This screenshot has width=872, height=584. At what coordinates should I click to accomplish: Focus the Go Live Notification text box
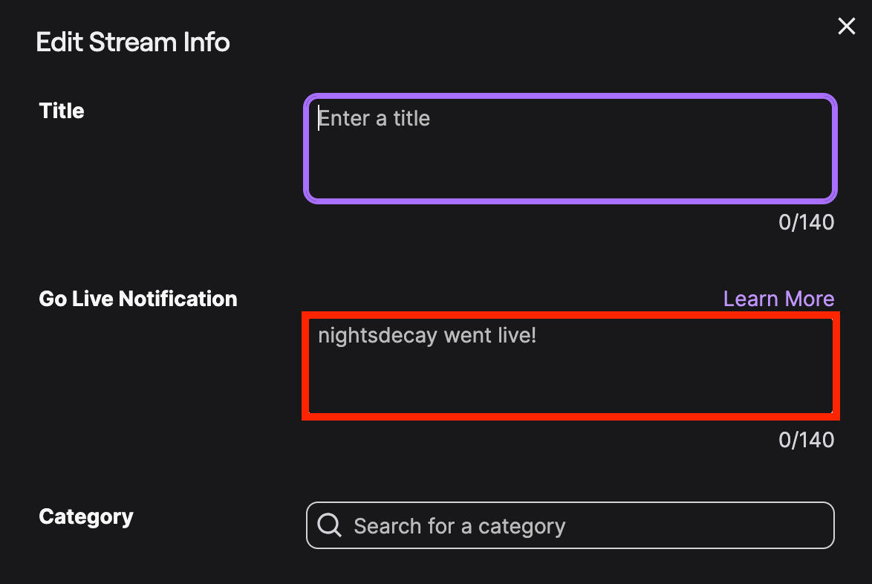(570, 366)
